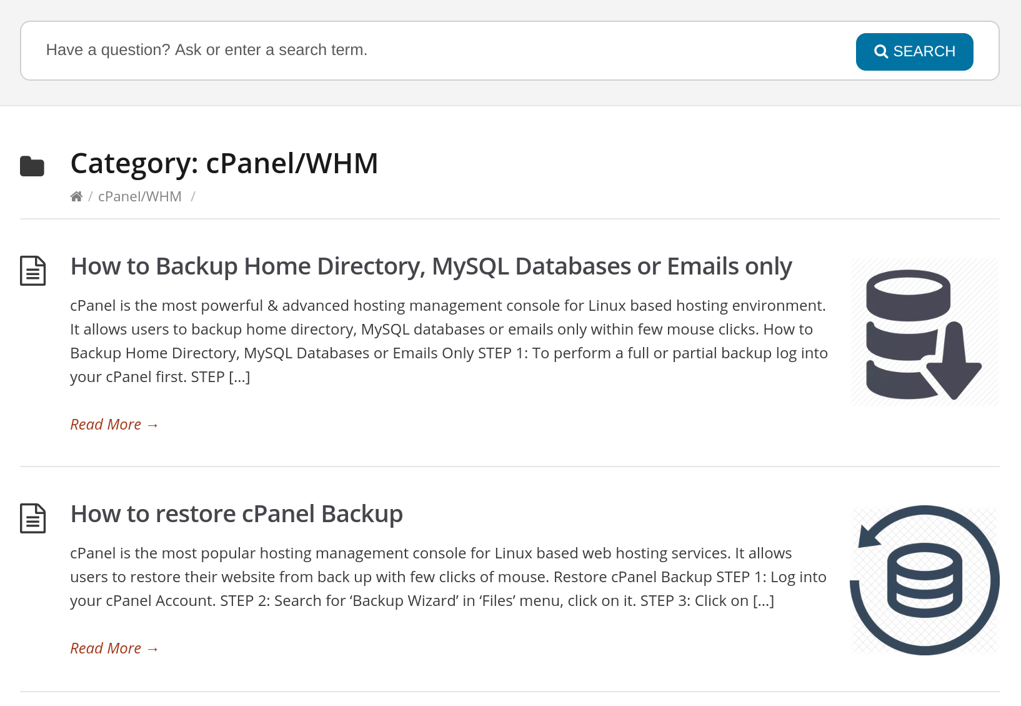
Task: Open 'How to restore cPanel Backup' title
Action: click(237, 514)
